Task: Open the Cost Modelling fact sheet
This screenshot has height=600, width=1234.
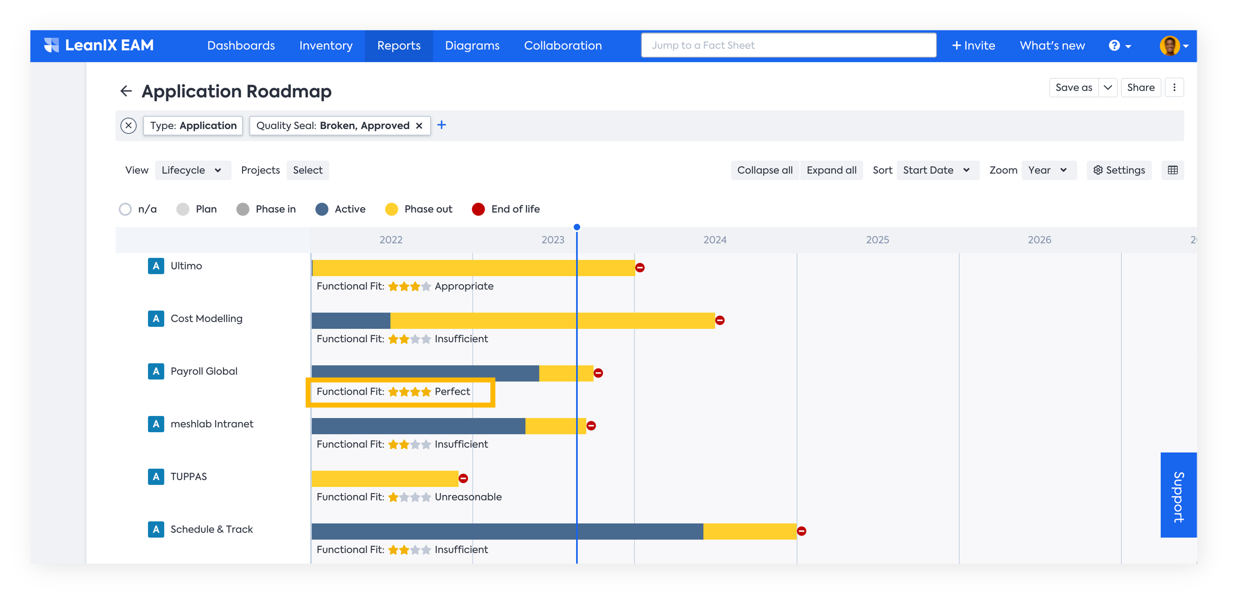Action: coord(206,319)
